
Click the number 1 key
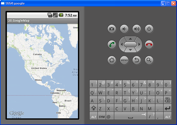pos(94,84)
